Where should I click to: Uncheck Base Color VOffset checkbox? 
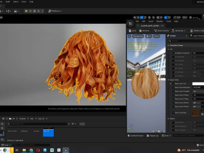173,107
